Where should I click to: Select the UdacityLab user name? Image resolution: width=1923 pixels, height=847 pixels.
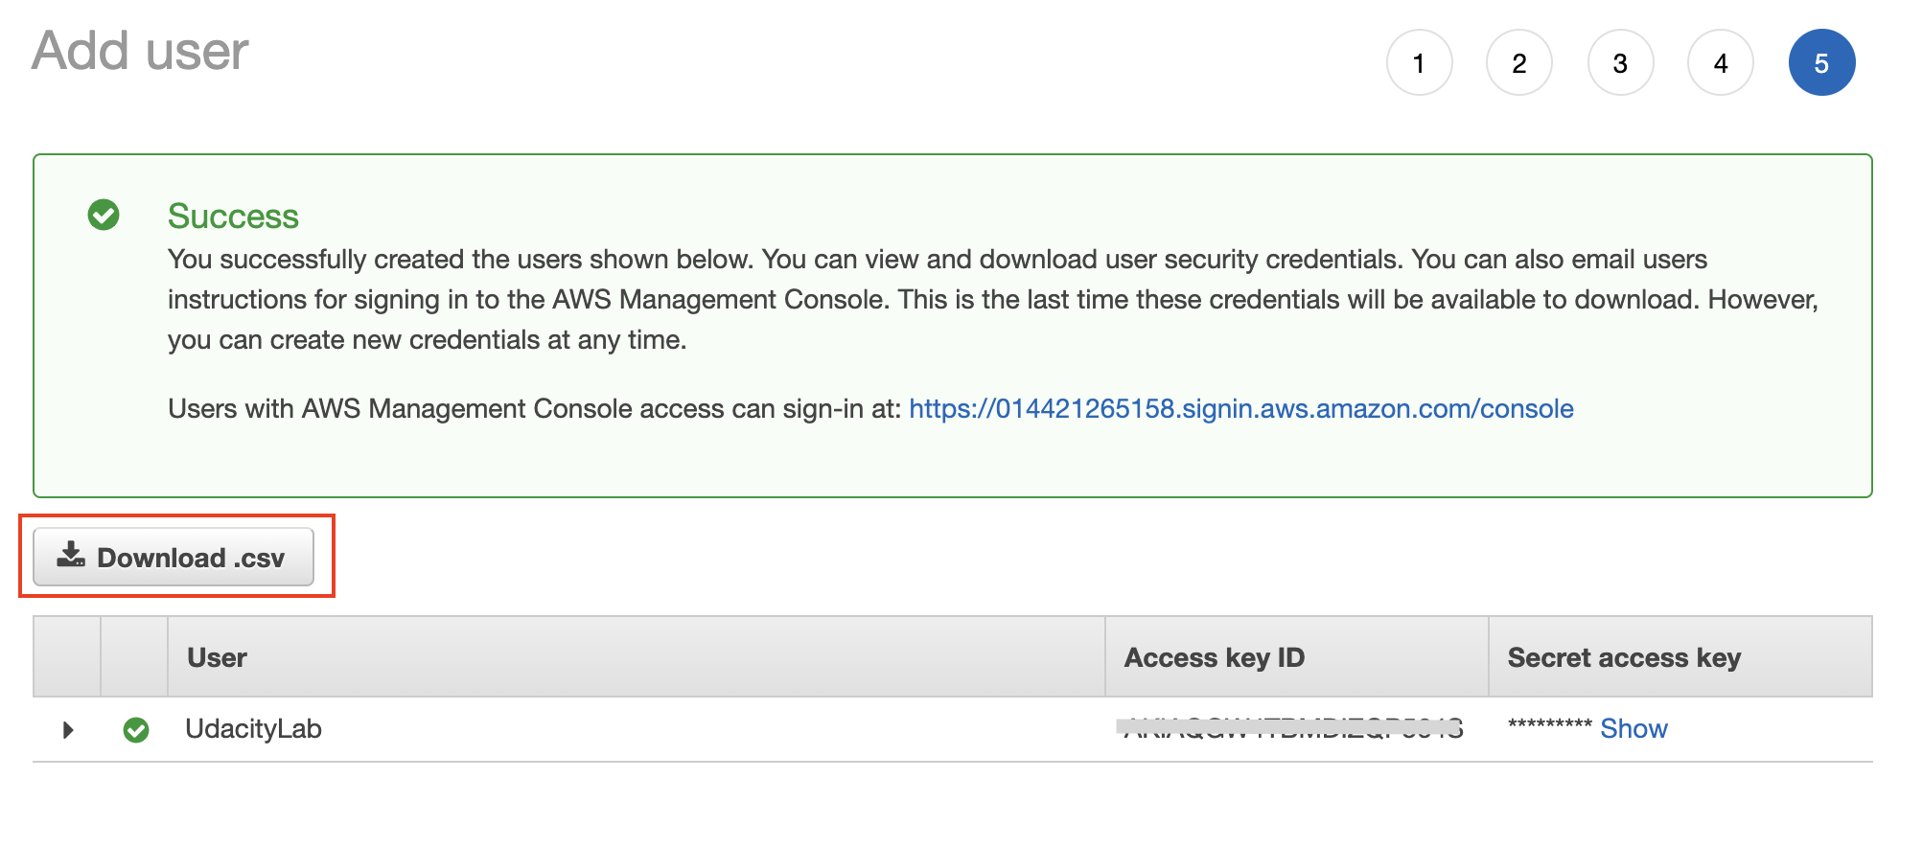point(253,729)
